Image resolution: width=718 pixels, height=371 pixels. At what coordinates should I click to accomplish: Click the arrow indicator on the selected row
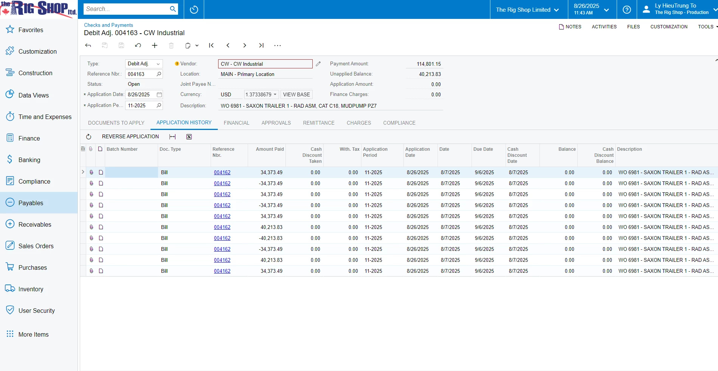(x=83, y=172)
